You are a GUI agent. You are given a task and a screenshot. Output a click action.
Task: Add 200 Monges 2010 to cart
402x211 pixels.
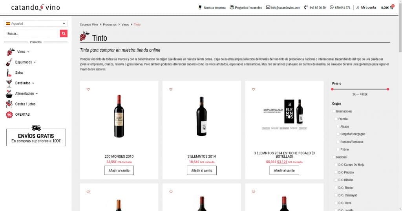tap(119, 170)
